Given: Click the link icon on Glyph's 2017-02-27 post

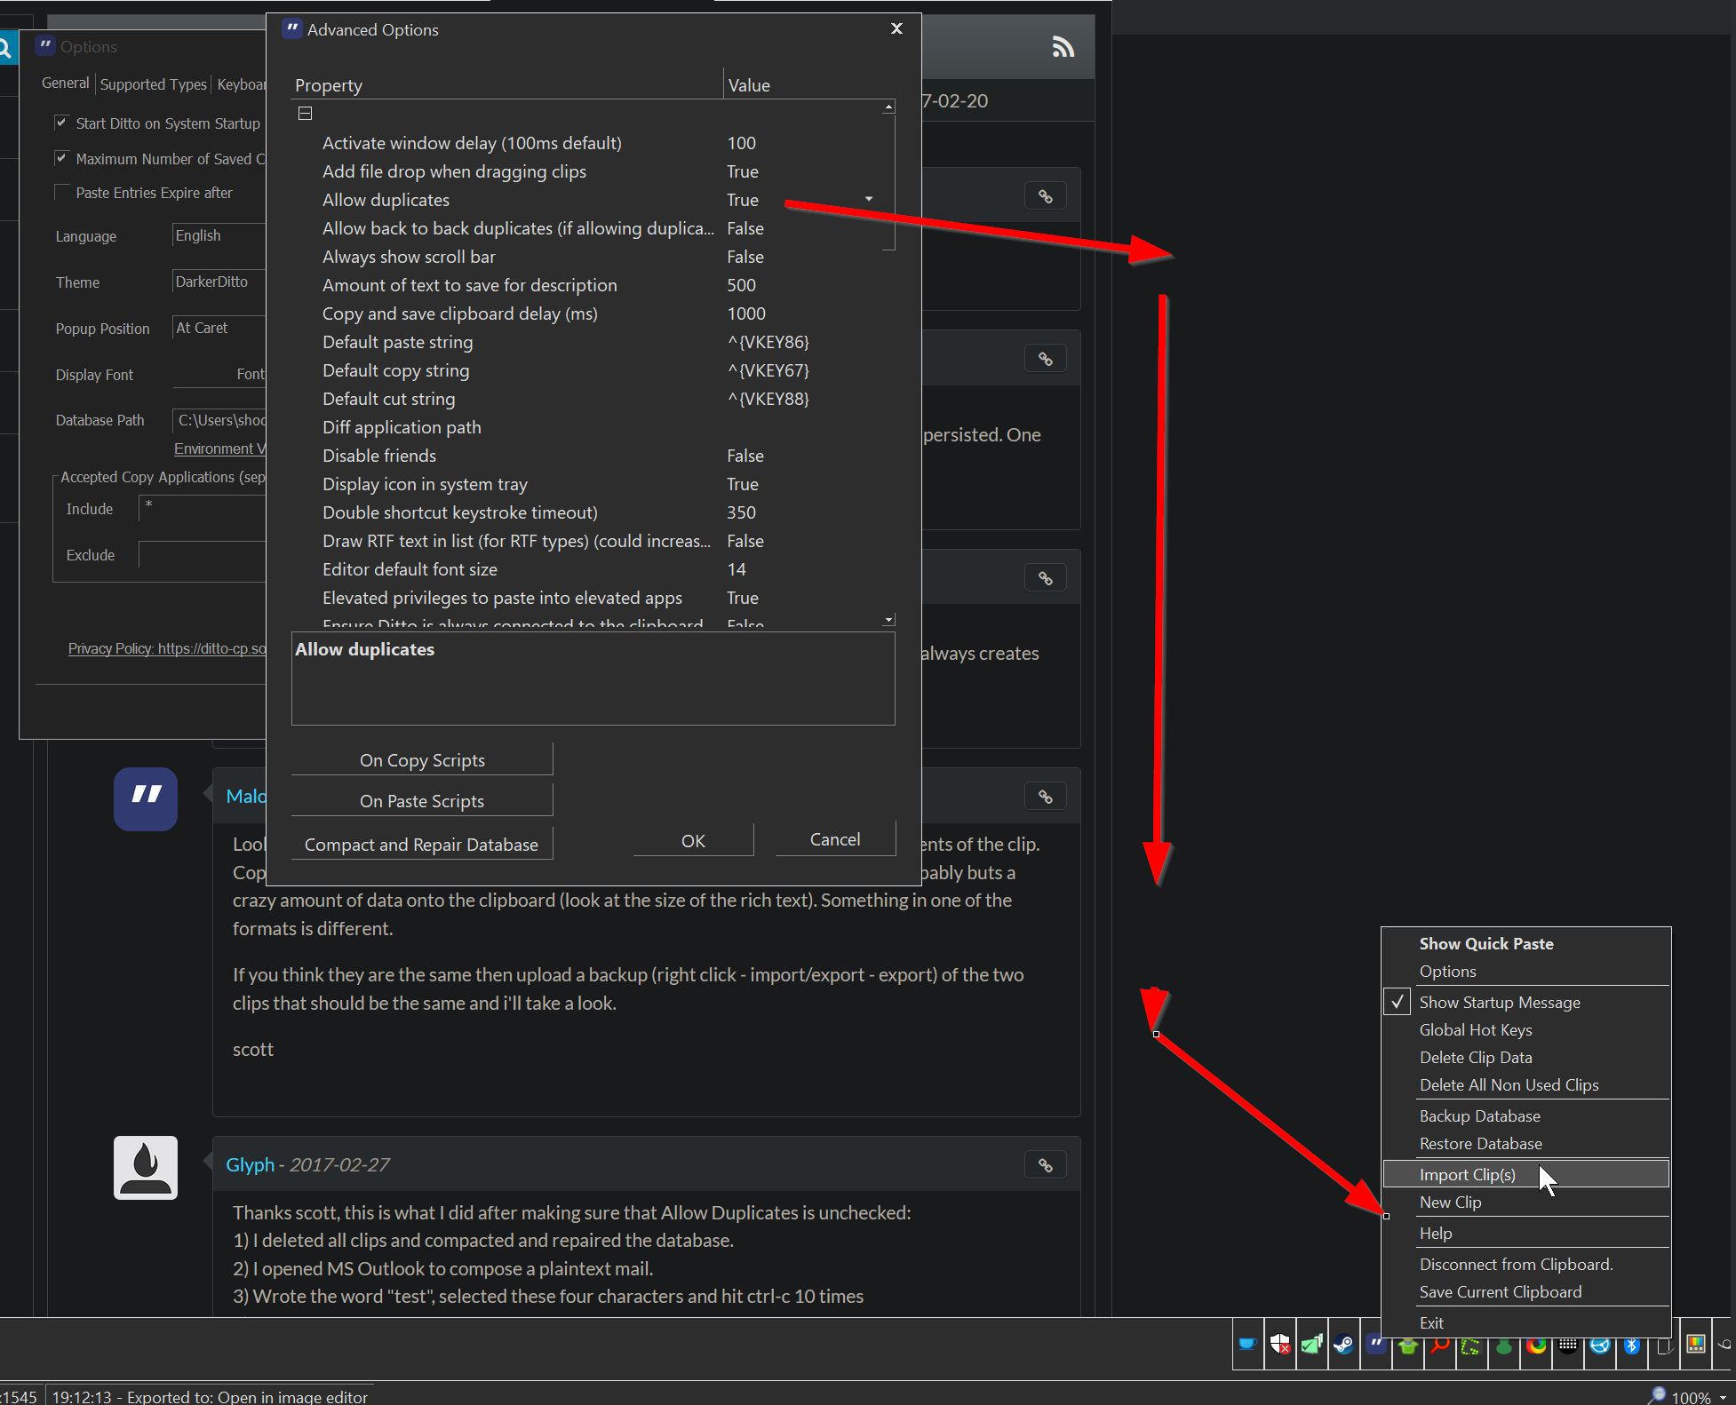Looking at the screenshot, I should click(x=1045, y=1164).
